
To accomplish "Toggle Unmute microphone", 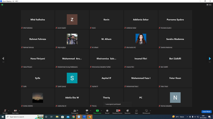I will 5,111.
